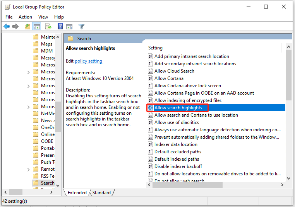Toggle the Show/Hide Console Tree icon
Screen dimensions: 295x207
[x=37, y=27]
